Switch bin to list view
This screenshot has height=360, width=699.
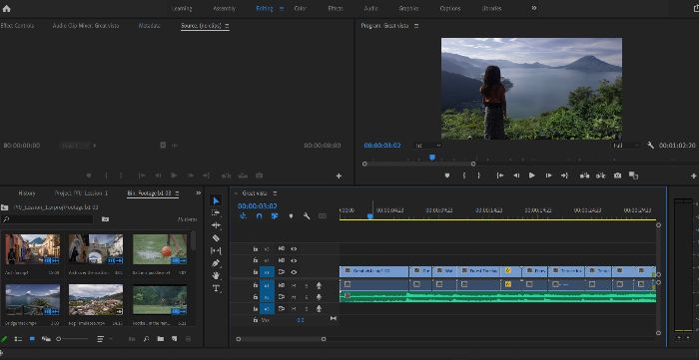18,339
